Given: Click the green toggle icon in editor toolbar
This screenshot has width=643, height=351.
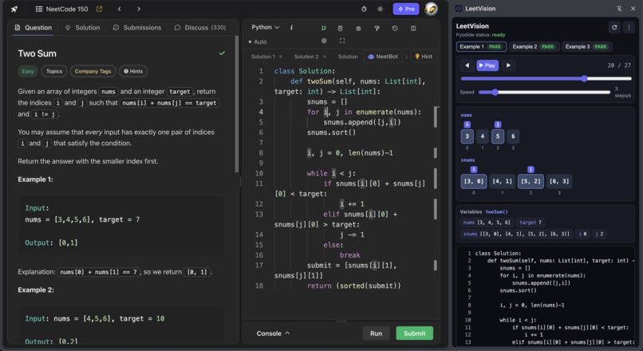Looking at the screenshot, I should coord(324,28).
